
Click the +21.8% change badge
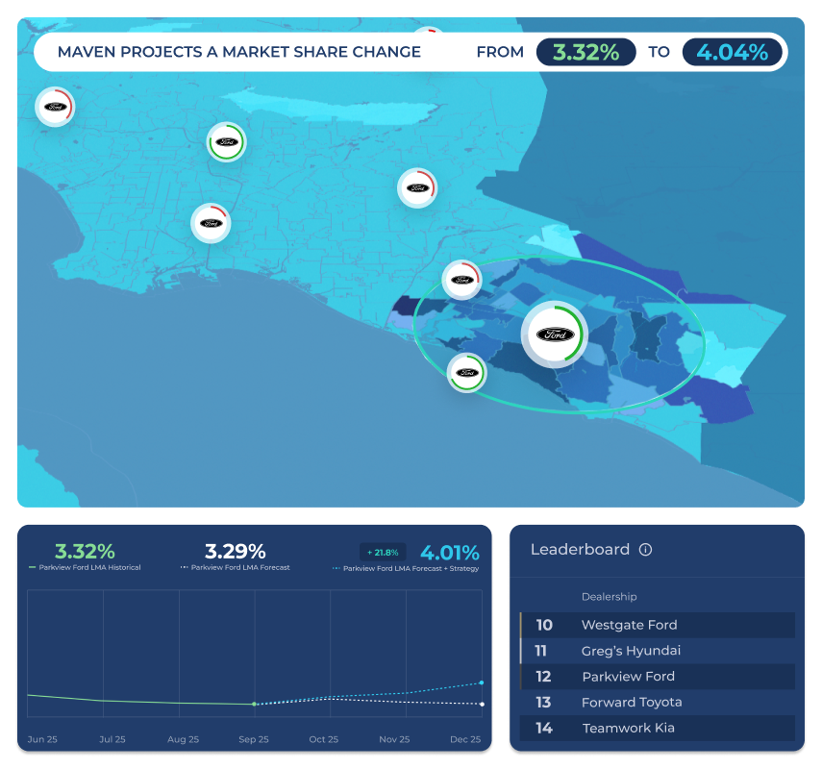click(x=383, y=552)
